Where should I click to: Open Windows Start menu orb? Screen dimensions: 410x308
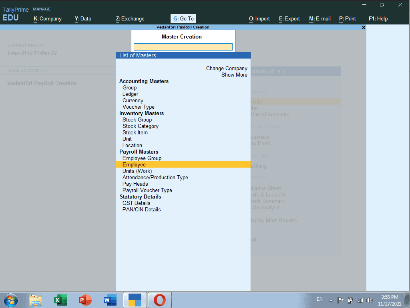(10, 300)
